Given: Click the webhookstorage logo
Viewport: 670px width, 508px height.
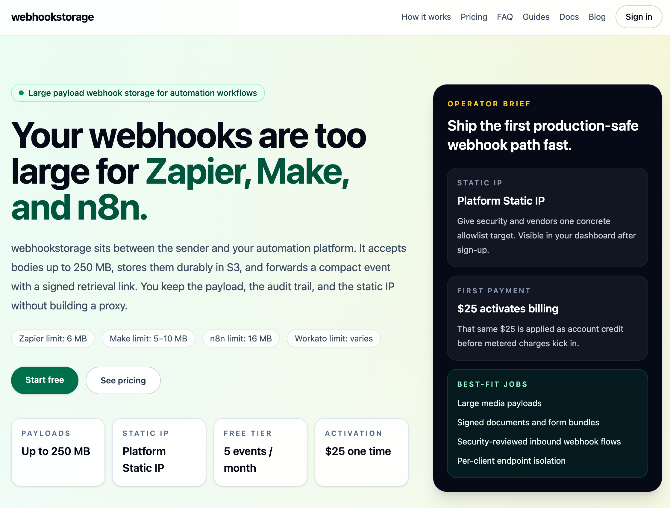Looking at the screenshot, I should (x=52, y=17).
